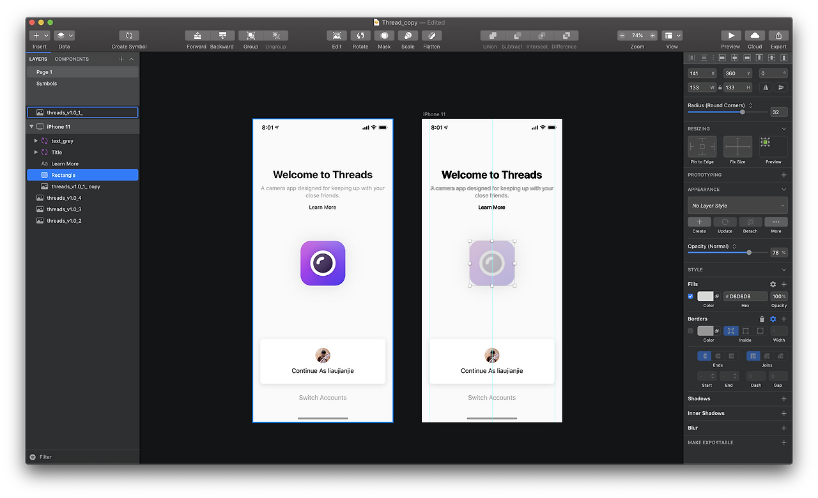This screenshot has width=818, height=498.
Task: Click the Create Symbol toolbar icon
Action: pos(129,36)
